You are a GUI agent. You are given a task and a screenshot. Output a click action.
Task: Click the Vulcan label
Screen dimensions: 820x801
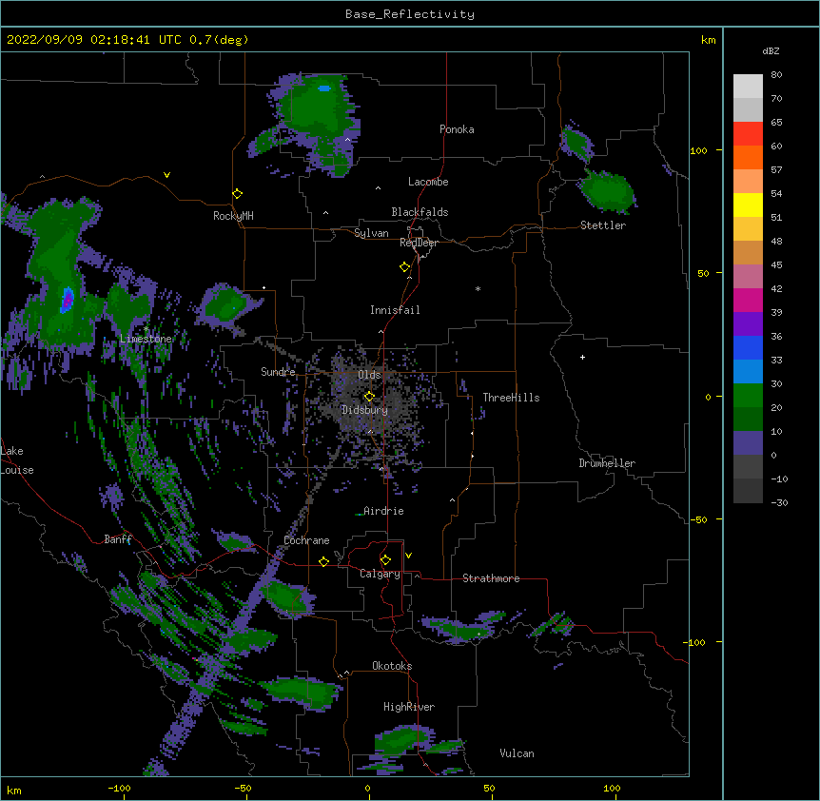point(517,753)
